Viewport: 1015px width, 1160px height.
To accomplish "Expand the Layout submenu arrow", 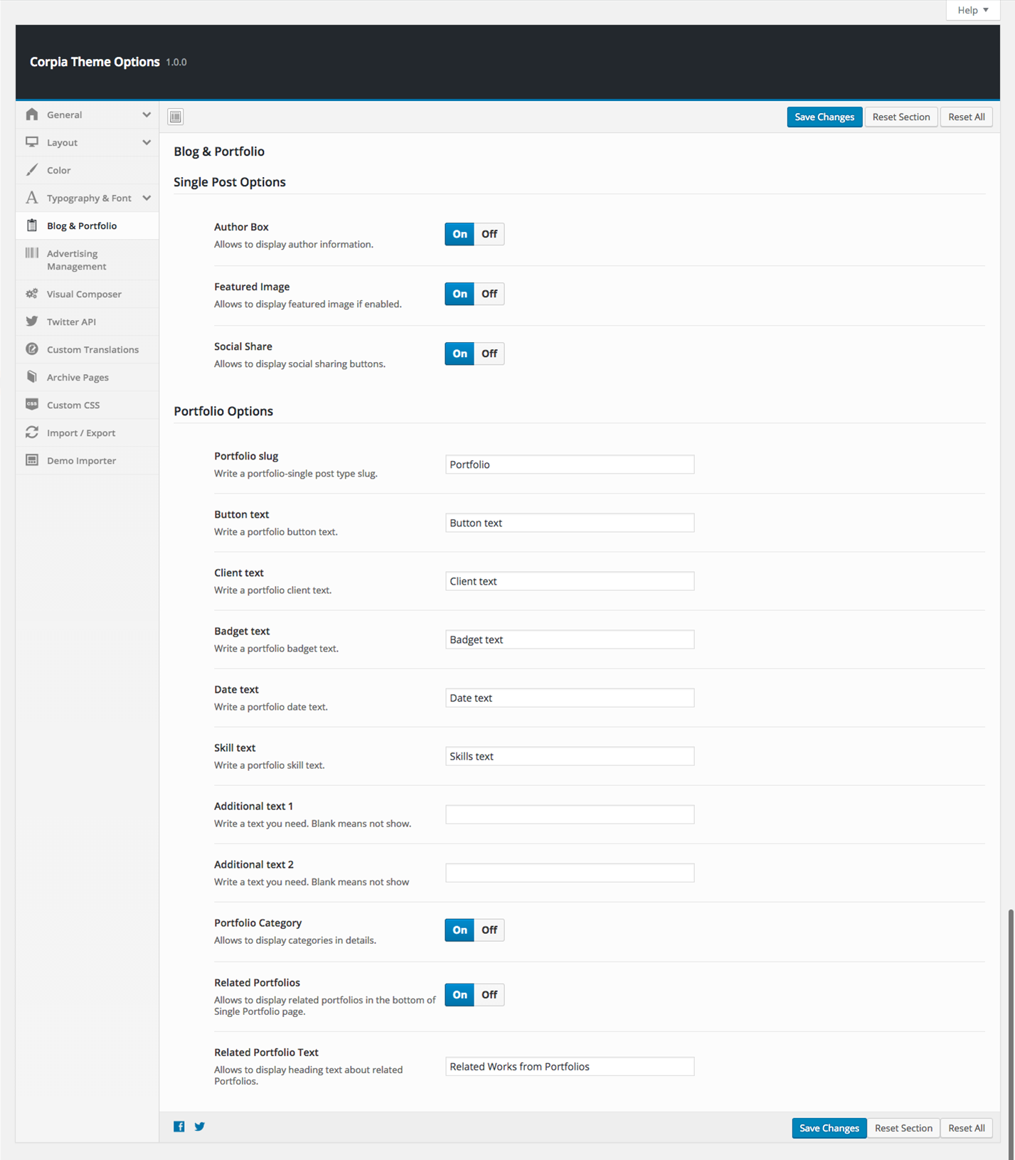I will tap(147, 142).
